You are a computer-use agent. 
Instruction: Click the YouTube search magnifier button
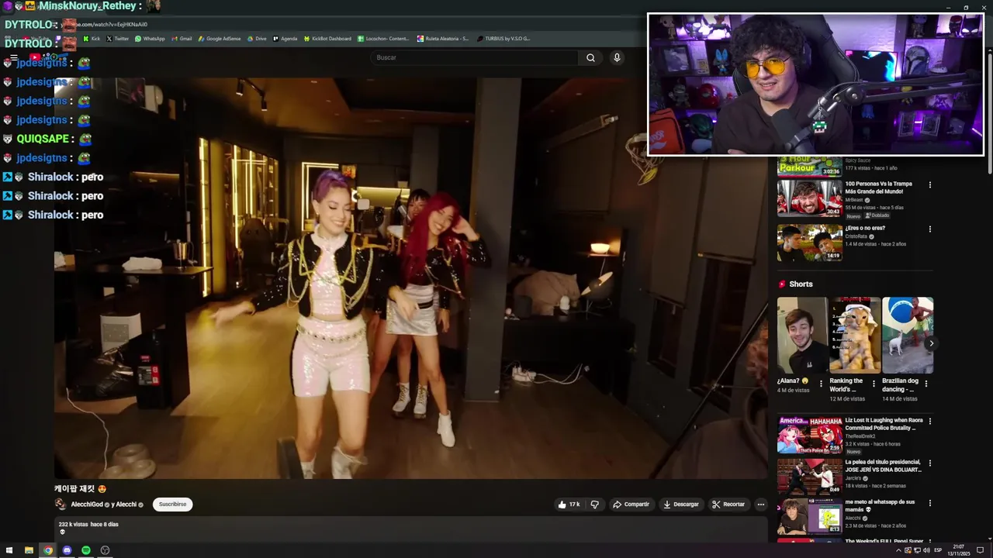[590, 57]
